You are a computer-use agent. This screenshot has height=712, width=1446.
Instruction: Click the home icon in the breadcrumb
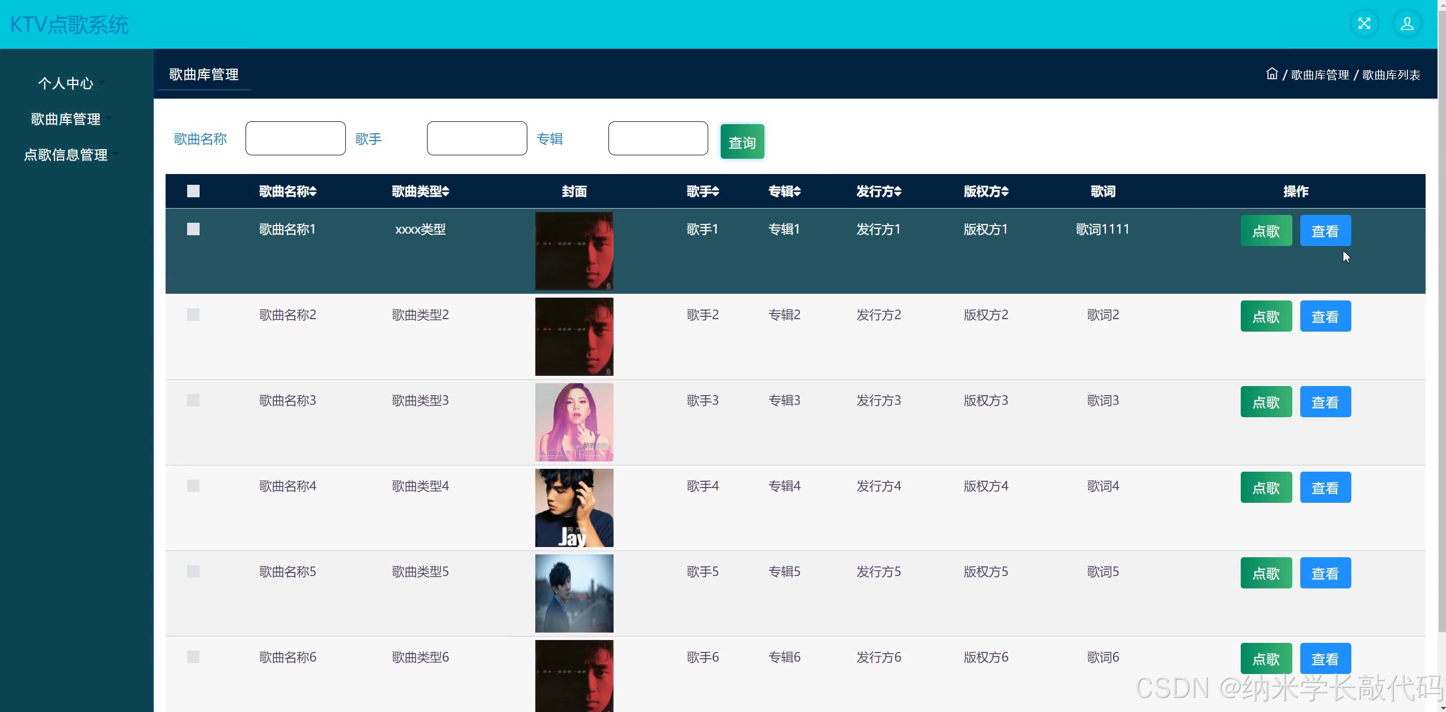pyautogui.click(x=1272, y=73)
